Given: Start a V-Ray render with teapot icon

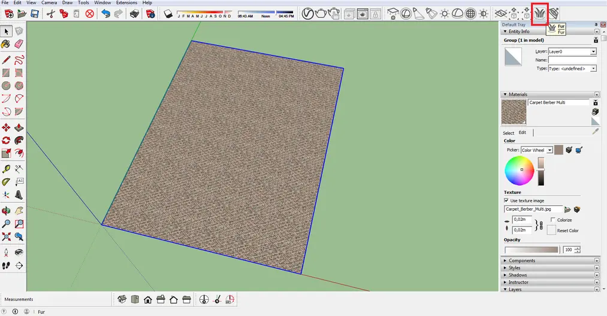Looking at the screenshot, I should 321,14.
